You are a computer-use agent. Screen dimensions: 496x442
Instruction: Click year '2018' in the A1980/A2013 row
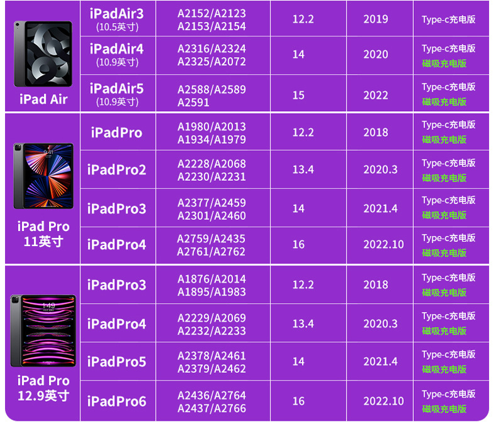coord(375,132)
